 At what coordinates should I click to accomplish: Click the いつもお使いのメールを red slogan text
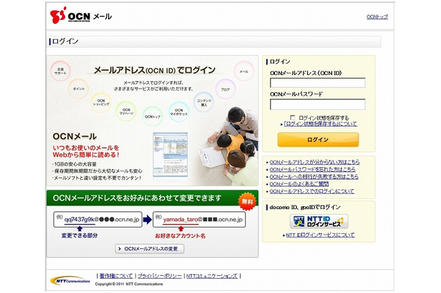[x=85, y=148]
